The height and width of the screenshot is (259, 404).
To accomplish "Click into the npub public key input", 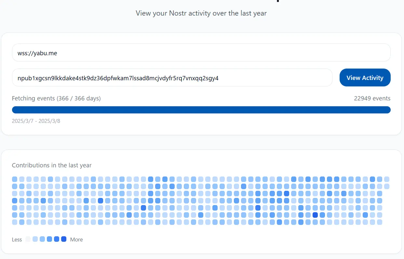I will point(172,78).
